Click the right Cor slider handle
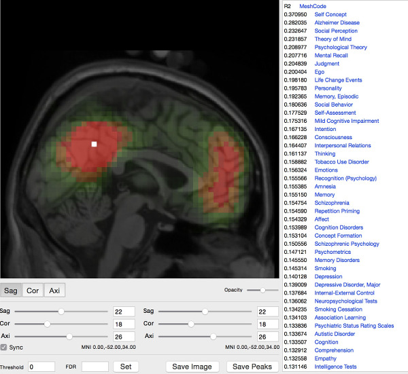Viewport: 408px width, 374px height. [190, 324]
